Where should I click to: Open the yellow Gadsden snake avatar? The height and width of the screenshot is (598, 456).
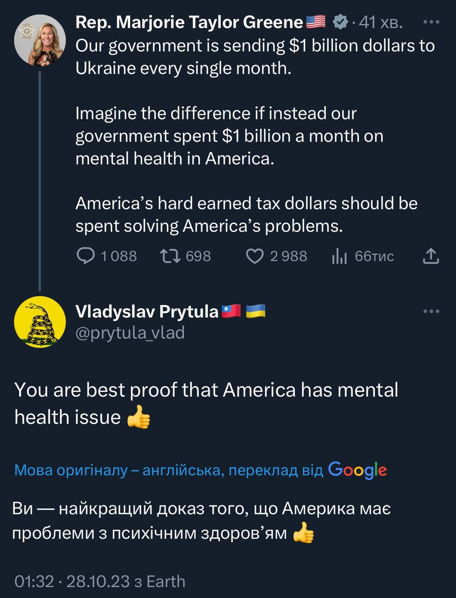[x=40, y=322]
